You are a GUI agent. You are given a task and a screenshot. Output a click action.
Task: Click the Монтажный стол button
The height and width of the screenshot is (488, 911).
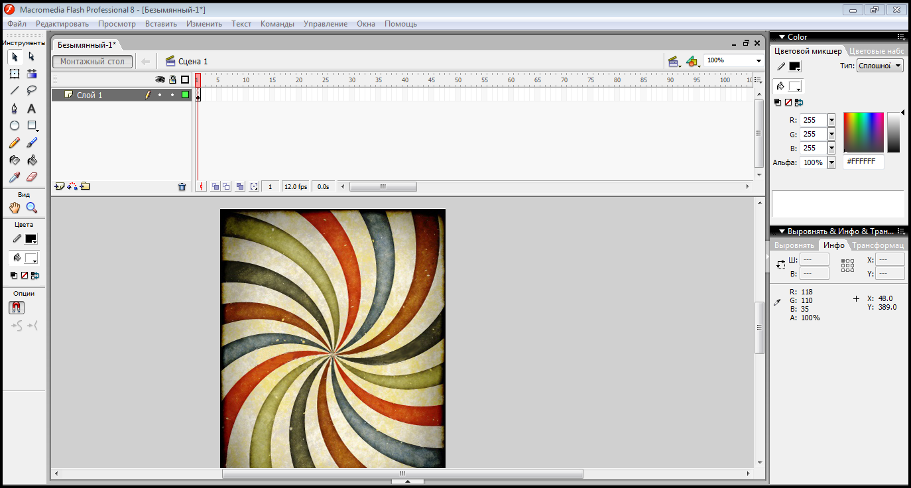coord(93,62)
